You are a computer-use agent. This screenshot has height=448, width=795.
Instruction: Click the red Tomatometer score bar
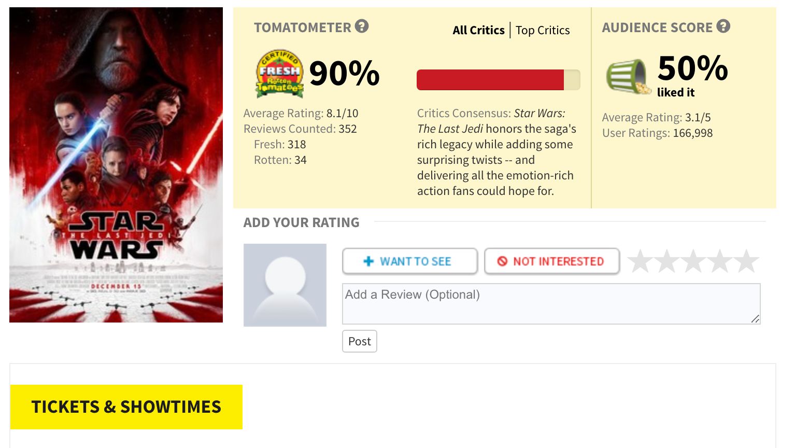(490, 80)
